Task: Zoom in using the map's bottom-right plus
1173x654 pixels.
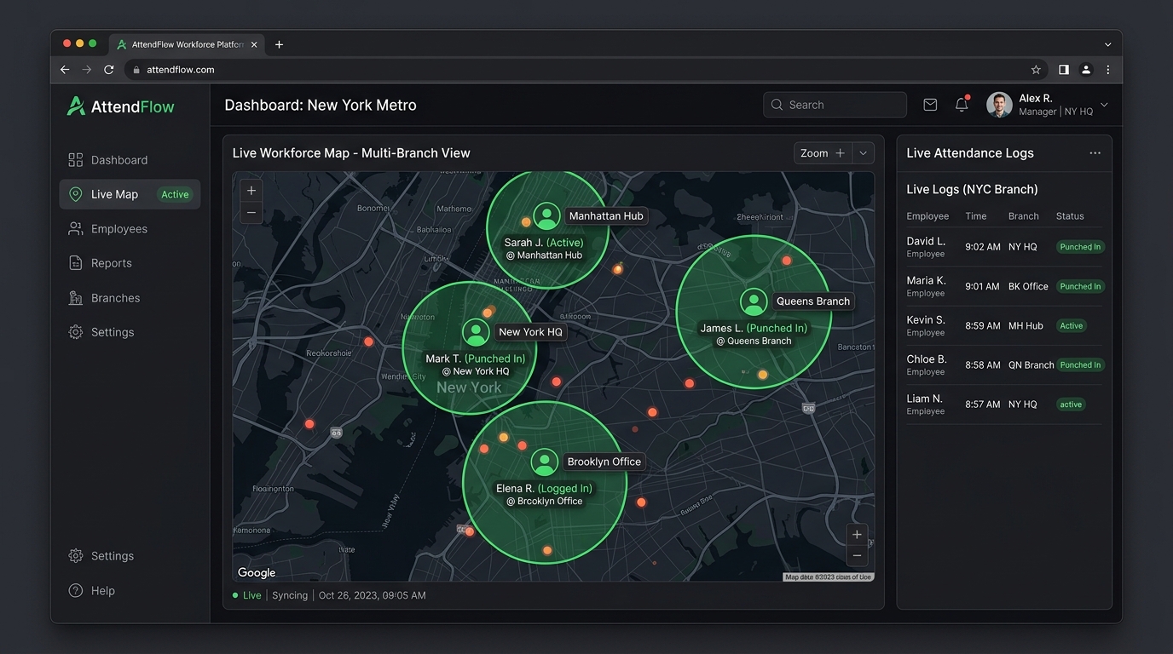Action: click(857, 535)
